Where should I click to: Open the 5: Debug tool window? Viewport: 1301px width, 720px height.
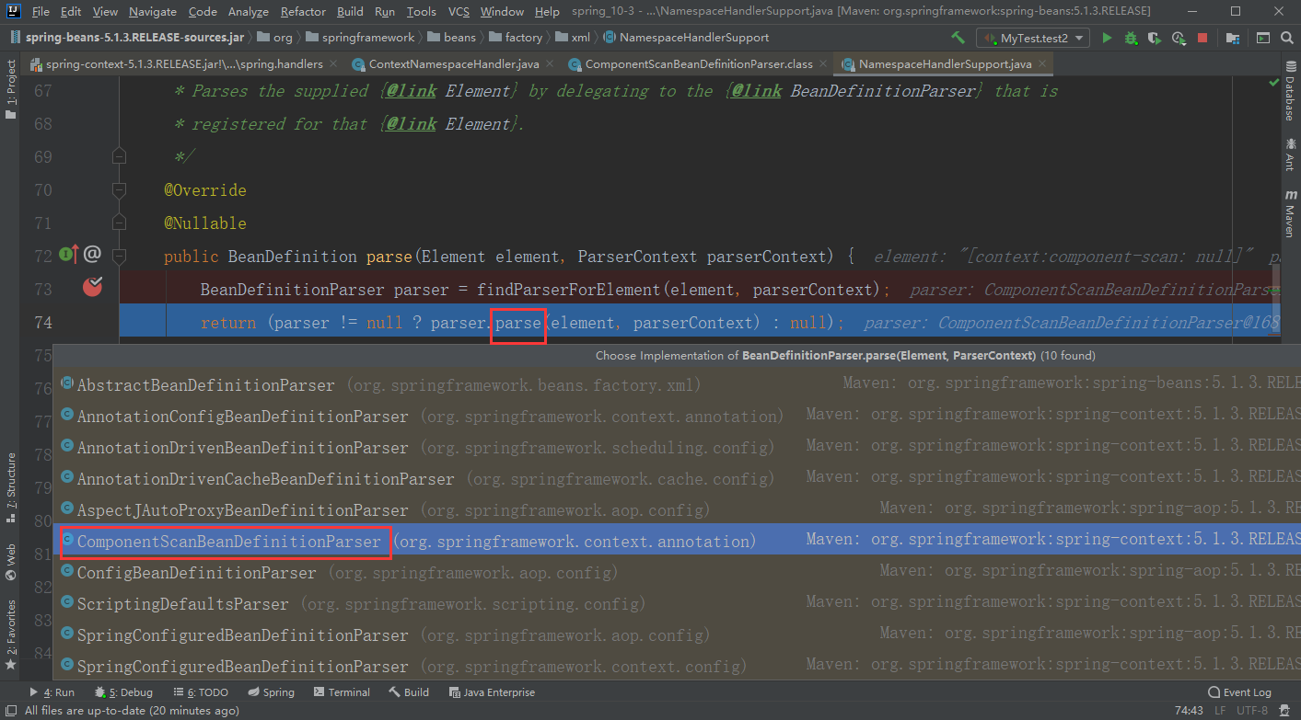(123, 692)
